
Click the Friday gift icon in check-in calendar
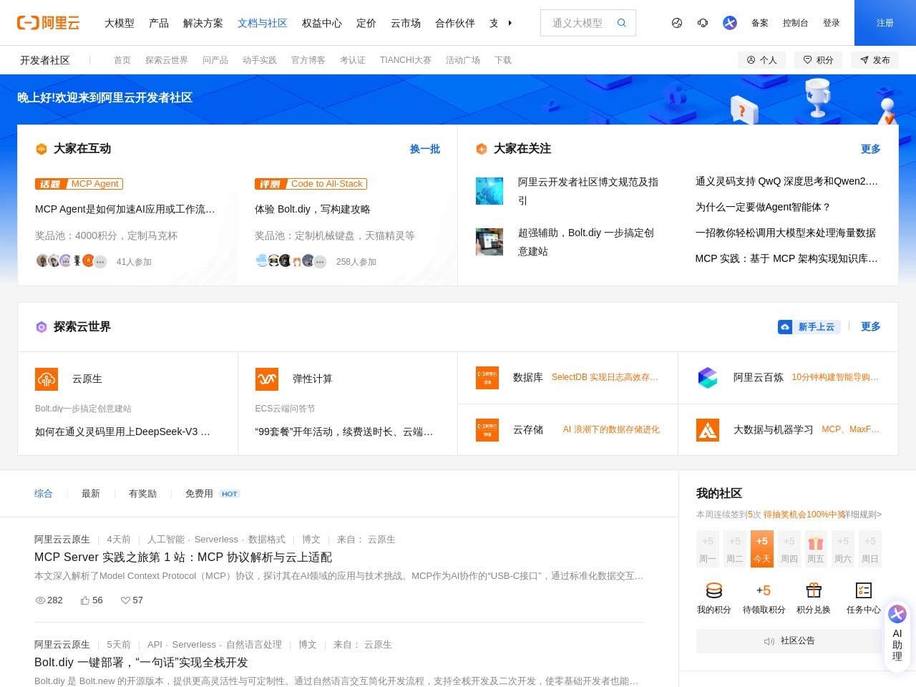tap(816, 547)
